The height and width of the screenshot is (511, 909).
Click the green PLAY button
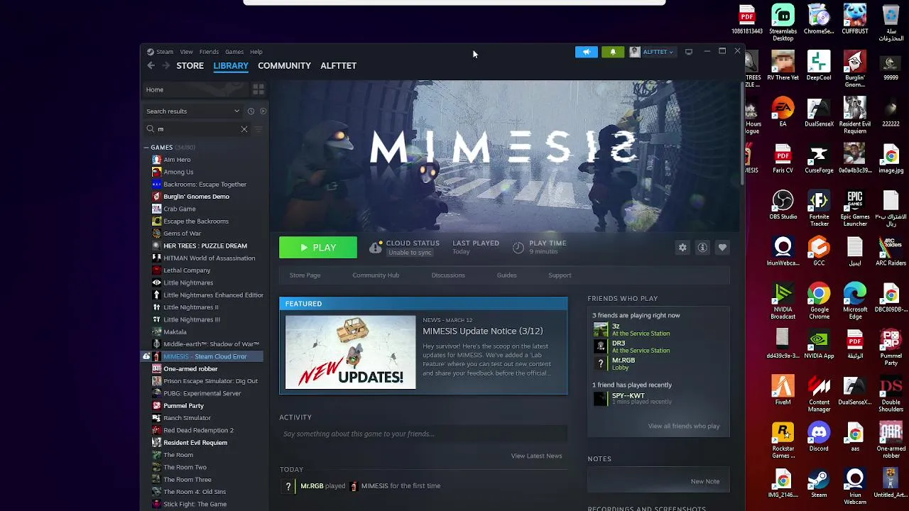pos(318,248)
